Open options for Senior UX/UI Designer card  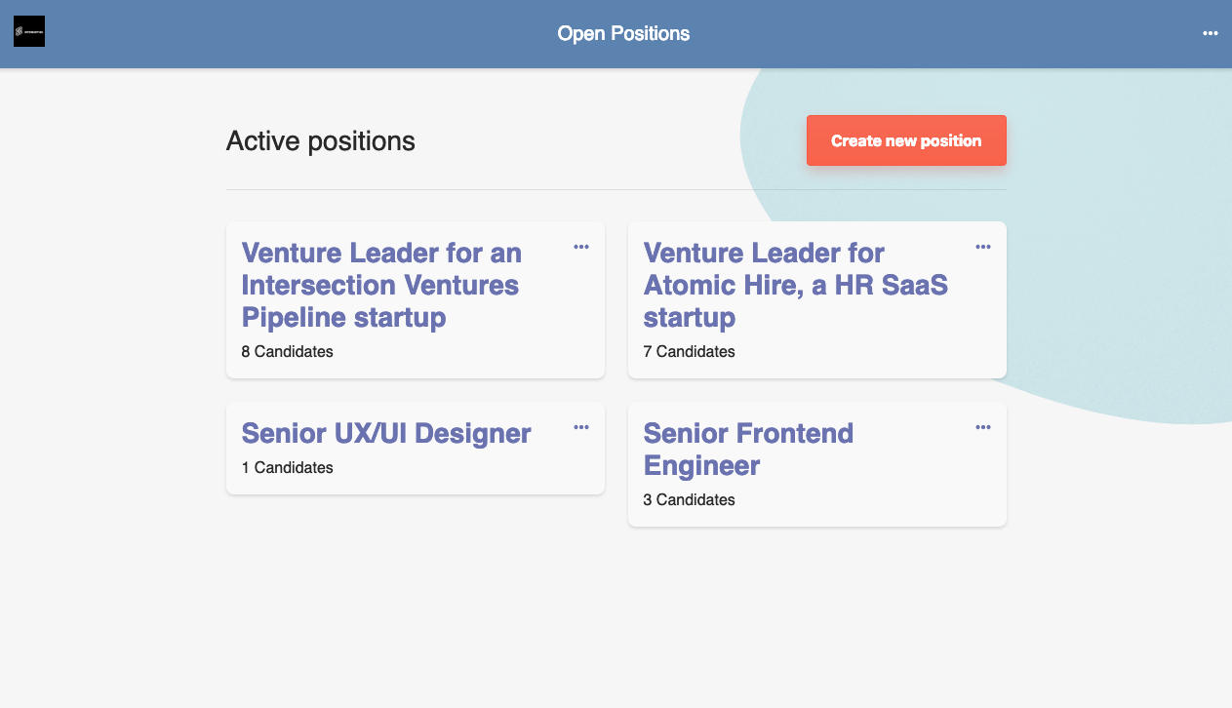pyautogui.click(x=581, y=427)
